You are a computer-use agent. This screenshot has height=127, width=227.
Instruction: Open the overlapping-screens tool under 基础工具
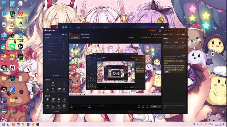coord(59,106)
